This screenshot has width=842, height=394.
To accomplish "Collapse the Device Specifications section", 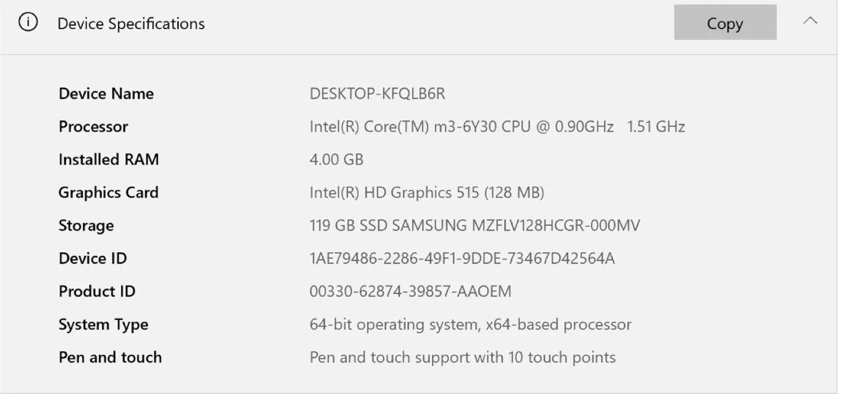I will 810,20.
